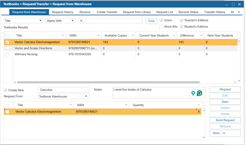Click the Find button
The height and width of the screenshot is (145, 246).
151,21
